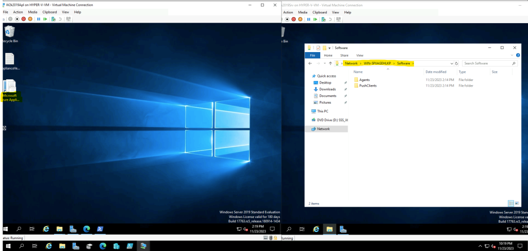Image resolution: width=528 pixels, height=251 pixels.
Task: Expand the Explorer ribbon with chevron
Action: [x=513, y=55]
